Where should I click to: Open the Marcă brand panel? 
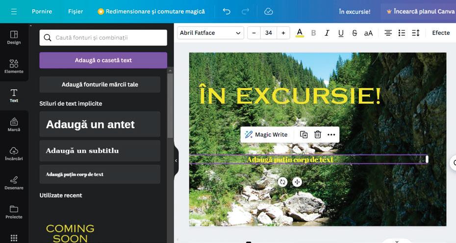[14, 125]
